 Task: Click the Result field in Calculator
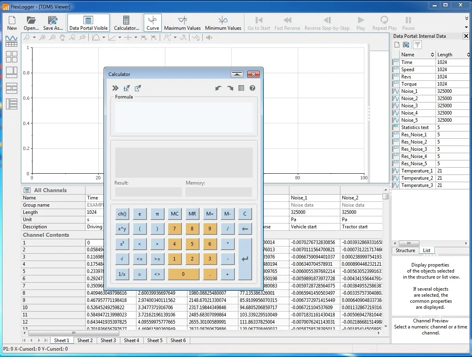149,192
